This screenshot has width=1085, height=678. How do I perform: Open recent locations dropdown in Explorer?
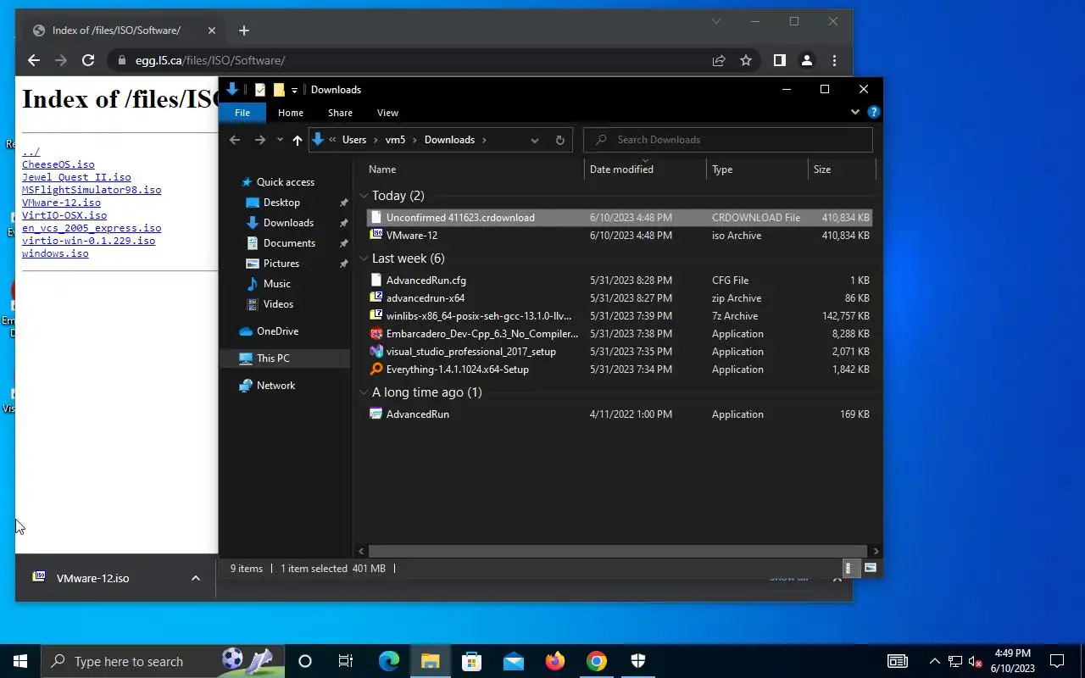pos(280,140)
